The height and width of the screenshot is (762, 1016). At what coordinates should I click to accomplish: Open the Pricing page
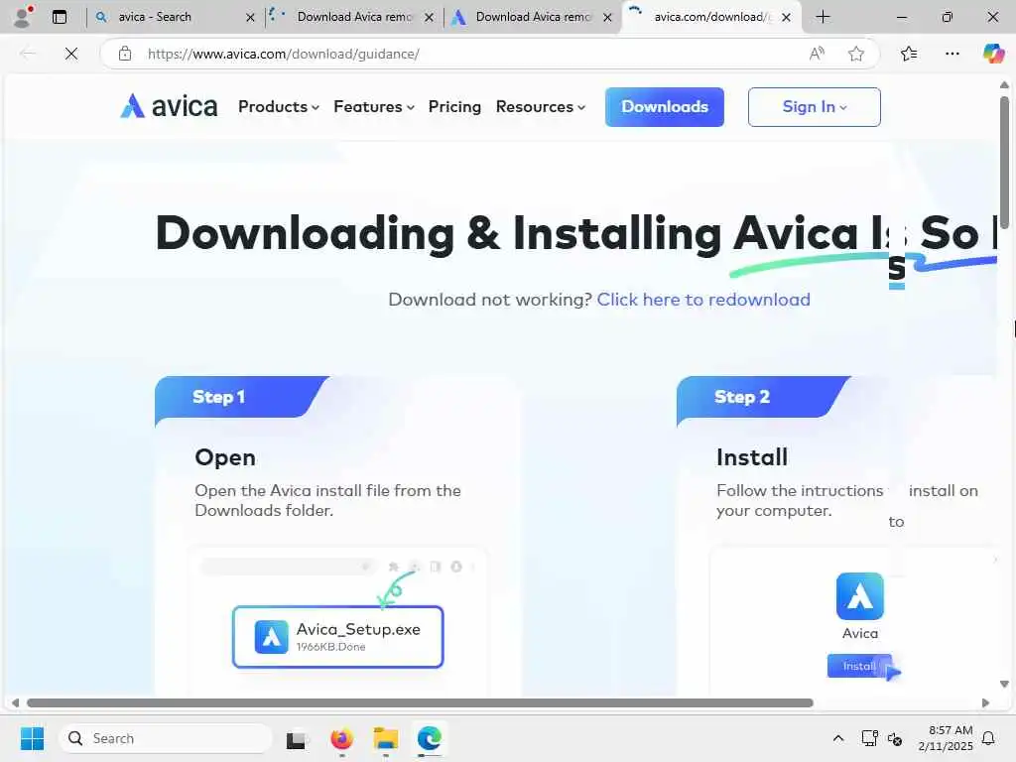tap(454, 106)
